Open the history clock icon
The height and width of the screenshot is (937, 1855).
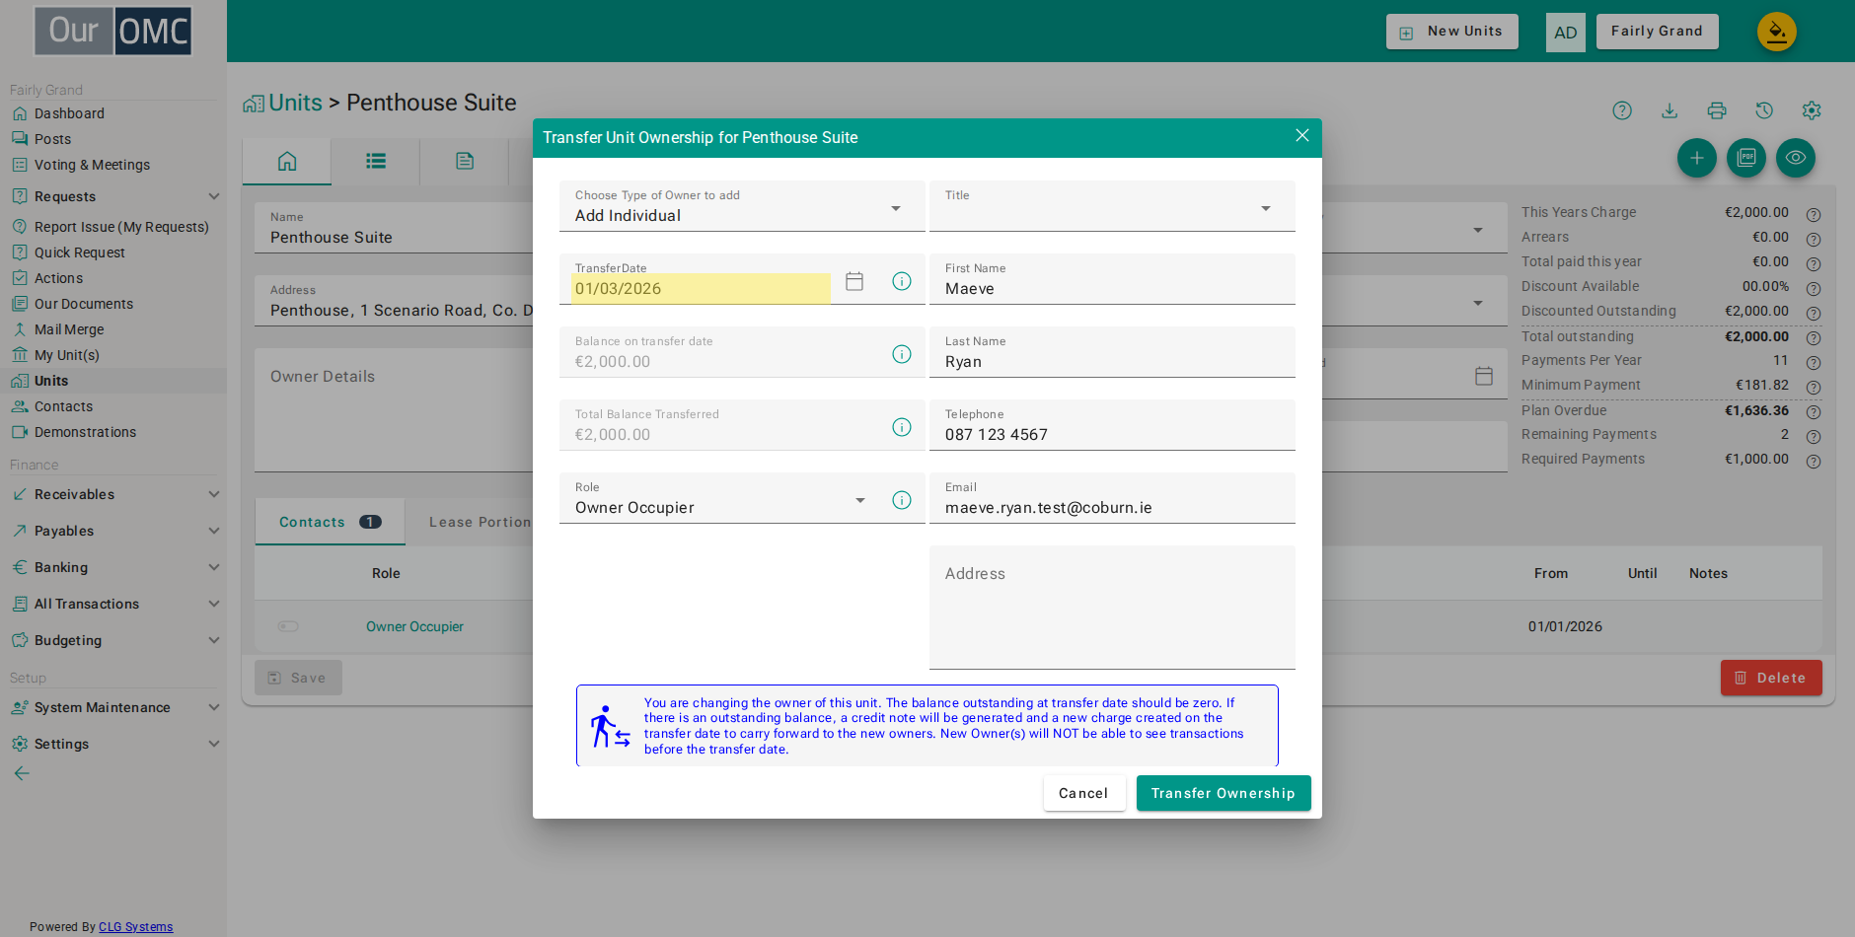coord(1764,110)
